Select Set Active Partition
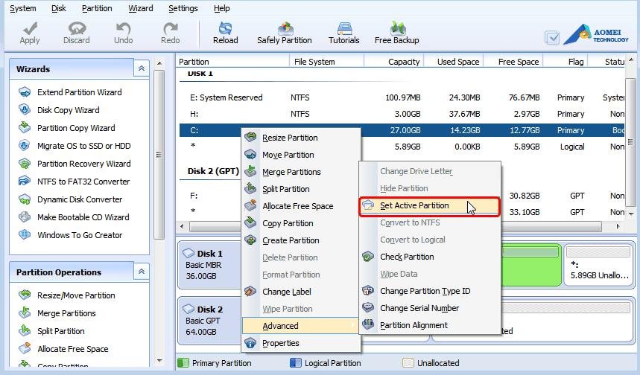The image size is (640, 375). coord(429,206)
